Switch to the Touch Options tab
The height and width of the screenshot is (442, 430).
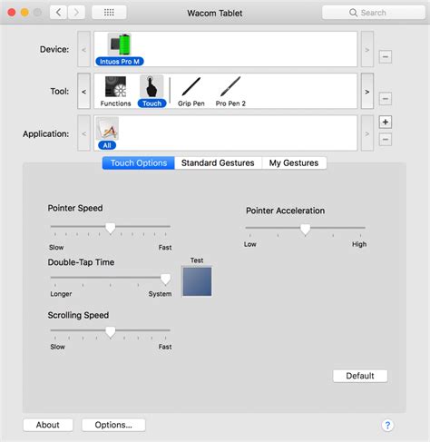(139, 163)
